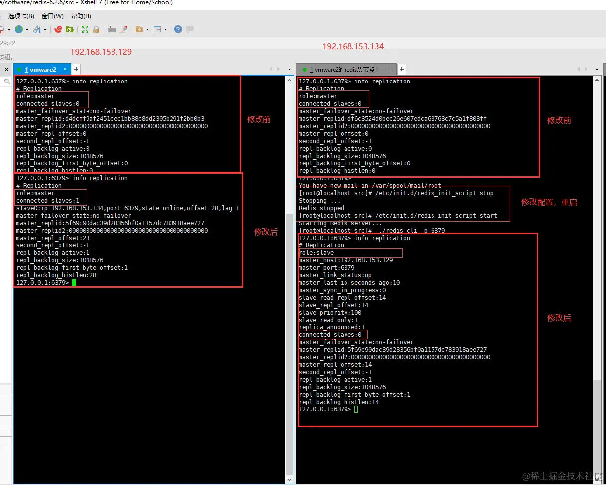606x485 pixels.
Task: Click the padlock lock-screen icon
Action: pyautogui.click(x=96, y=29)
